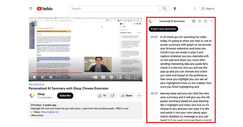Image resolution: width=243 pixels, height=127 pixels.
Task: Expand description with Show more
Action: pos(37,116)
